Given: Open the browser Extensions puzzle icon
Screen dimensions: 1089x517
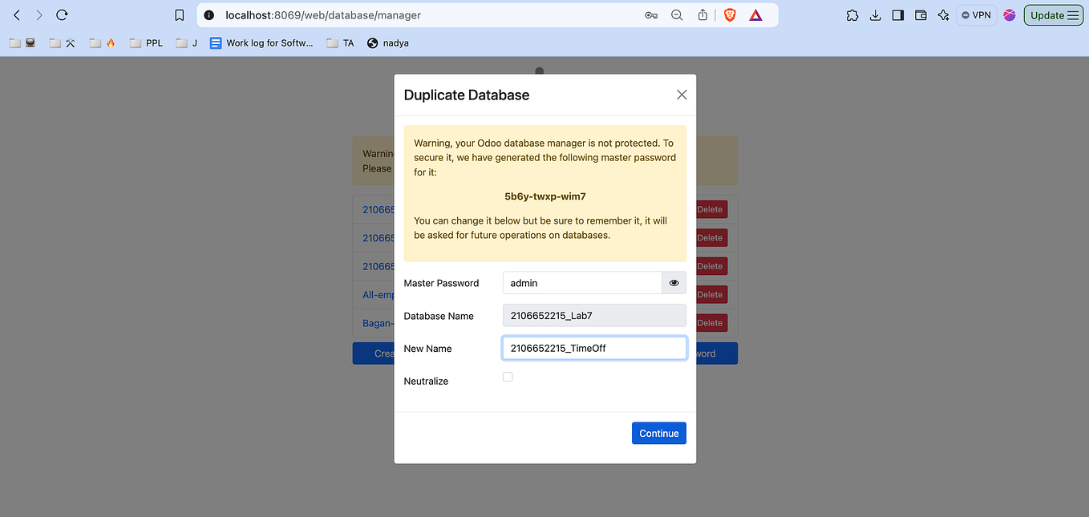Looking at the screenshot, I should [x=852, y=14].
